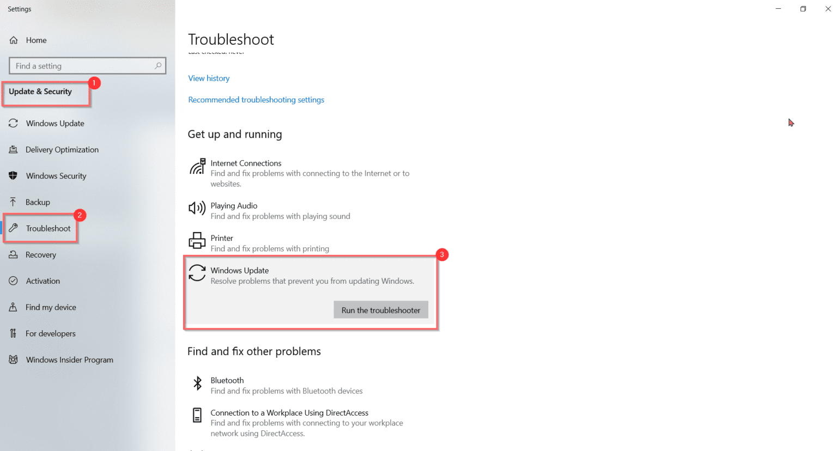837x451 pixels.
Task: Select the Printer troubleshooter icon
Action: click(x=197, y=240)
